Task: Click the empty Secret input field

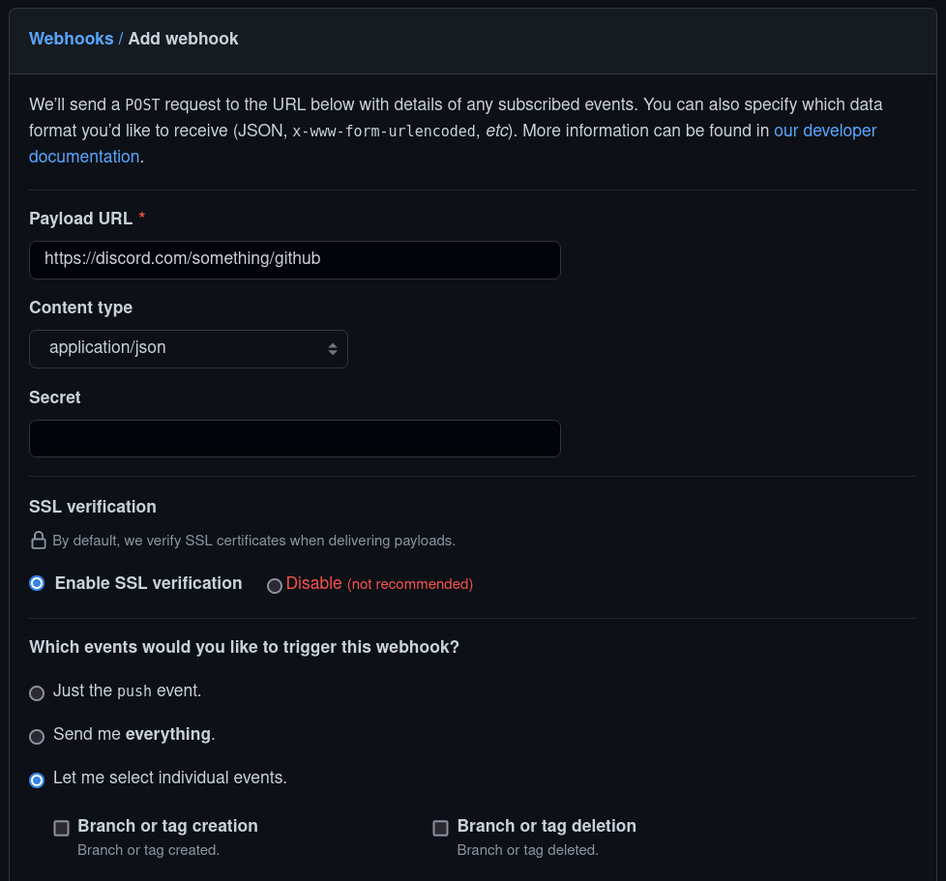Action: 295,438
